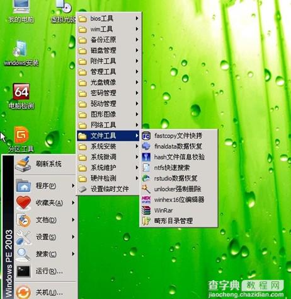Viewport: 291px width, 299px height.
Task: Open the 密码管理 menu folder
Action: tap(108, 93)
